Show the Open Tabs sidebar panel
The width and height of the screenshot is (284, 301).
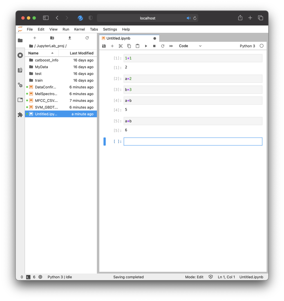(20, 100)
